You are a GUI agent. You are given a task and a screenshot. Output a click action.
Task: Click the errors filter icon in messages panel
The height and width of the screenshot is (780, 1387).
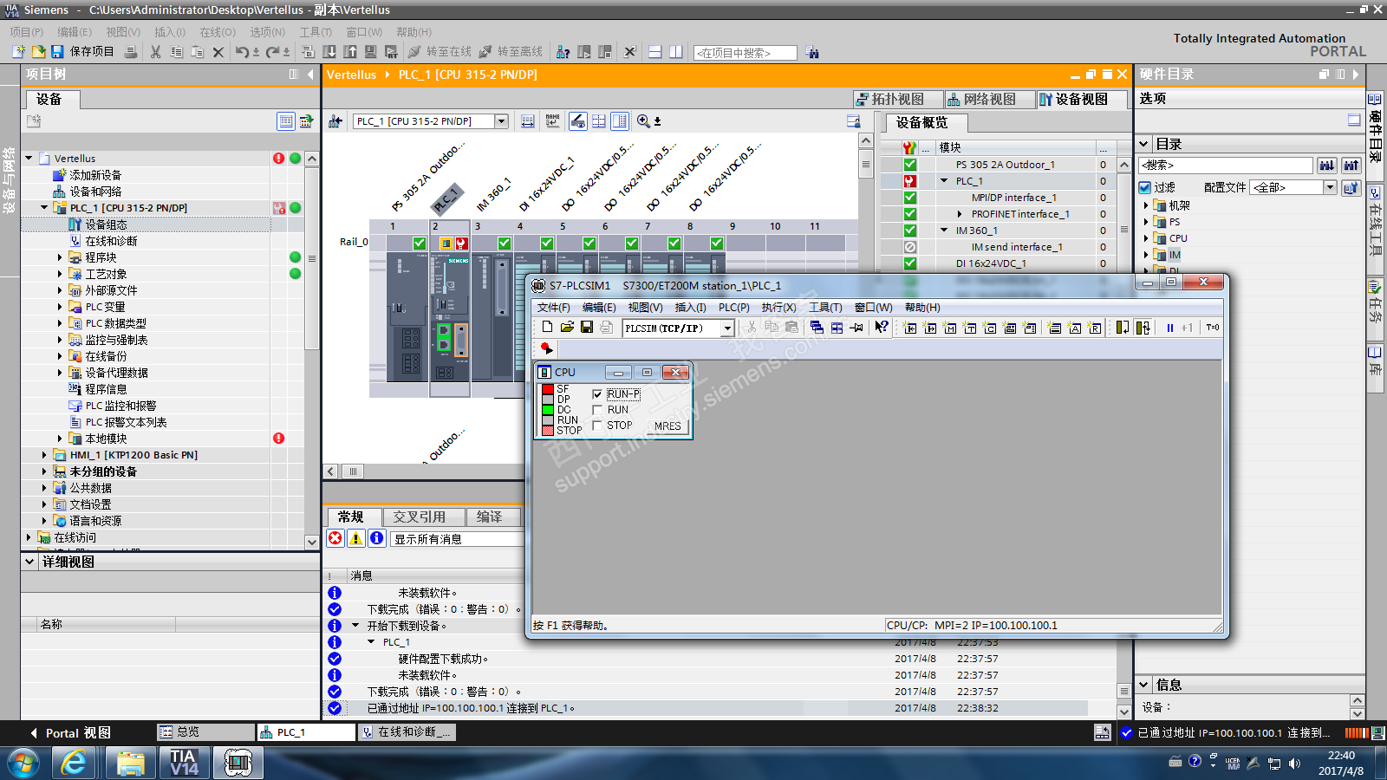coord(335,538)
